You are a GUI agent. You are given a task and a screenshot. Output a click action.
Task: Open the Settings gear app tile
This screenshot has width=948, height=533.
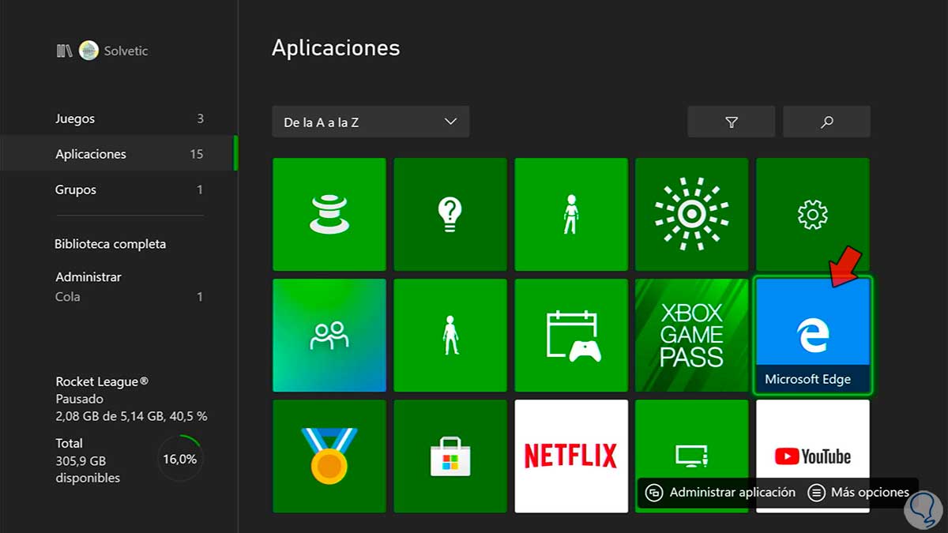coord(813,214)
